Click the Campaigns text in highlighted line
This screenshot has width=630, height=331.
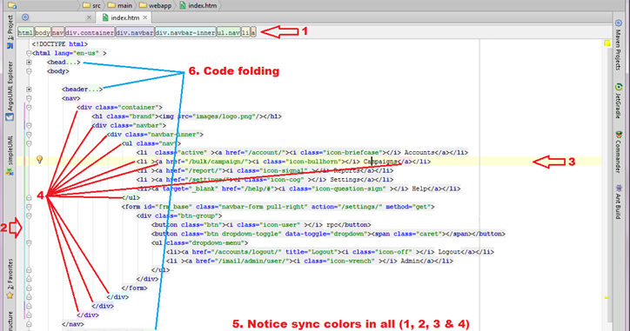pos(380,162)
